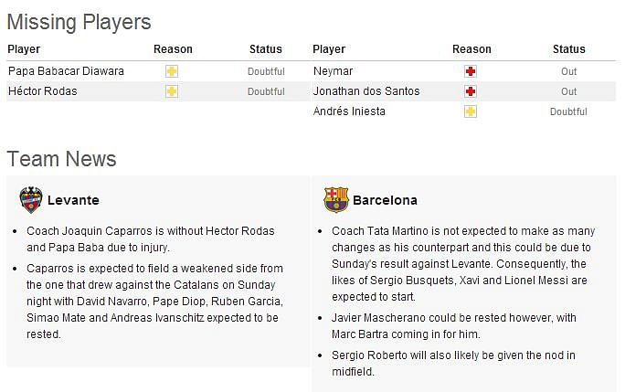The image size is (625, 392).
Task: Click the Barcelona team heading
Action: [x=385, y=200]
